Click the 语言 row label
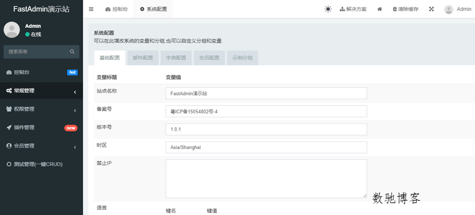The height and width of the screenshot is (215, 475). point(102,208)
